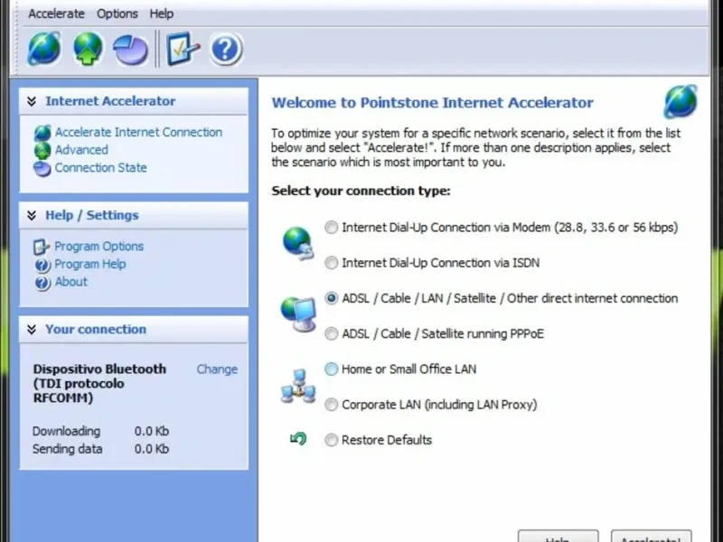The height and width of the screenshot is (542, 723).
Task: Select Internet Dial-Up Connection via ISDN
Action: tap(331, 263)
